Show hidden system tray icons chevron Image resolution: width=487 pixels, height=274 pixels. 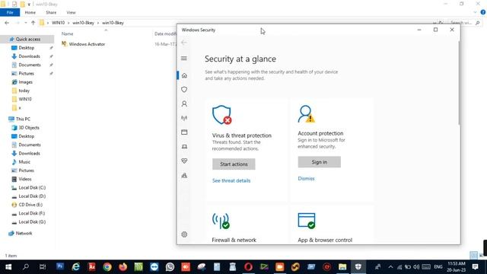click(390, 267)
